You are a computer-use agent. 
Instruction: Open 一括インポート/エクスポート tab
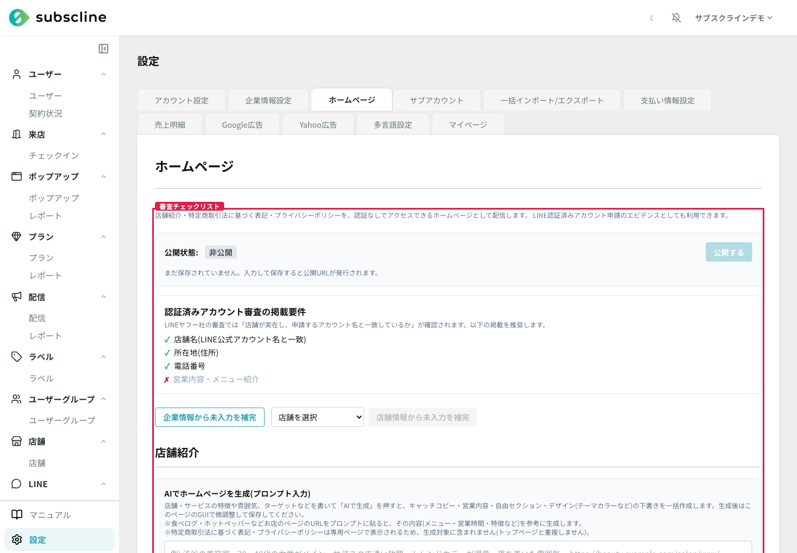pos(552,100)
